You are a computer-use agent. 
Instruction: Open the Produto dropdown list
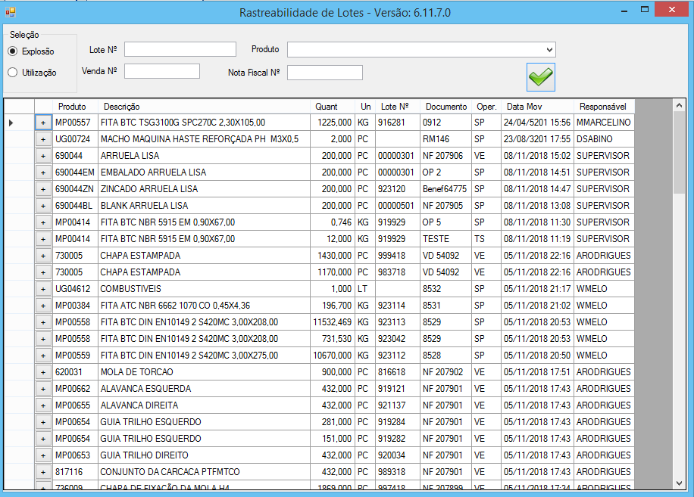(x=550, y=49)
